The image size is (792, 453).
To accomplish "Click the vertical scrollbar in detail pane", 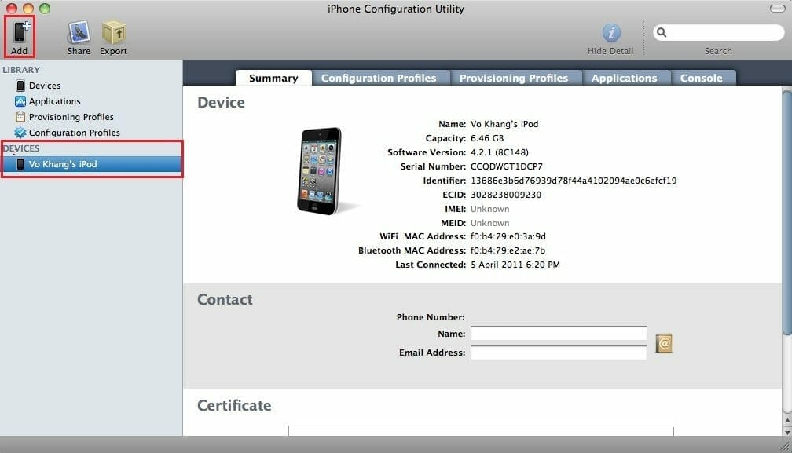I will [x=786, y=212].
